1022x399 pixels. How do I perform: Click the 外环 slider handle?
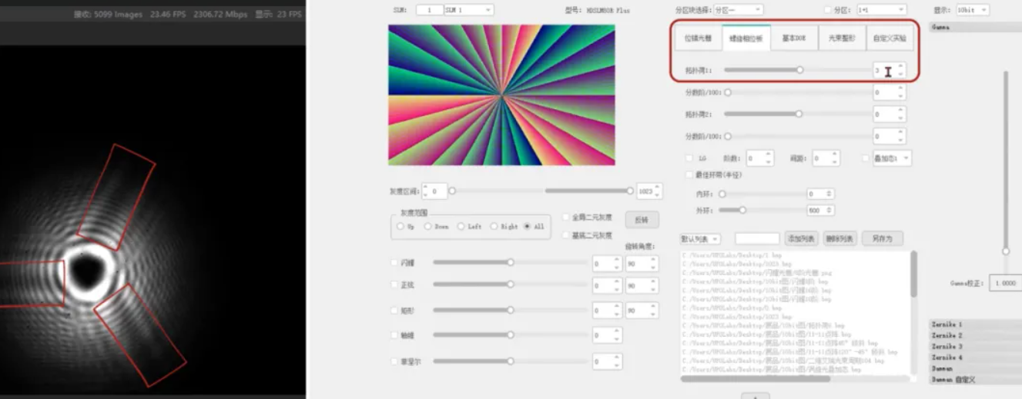click(743, 210)
